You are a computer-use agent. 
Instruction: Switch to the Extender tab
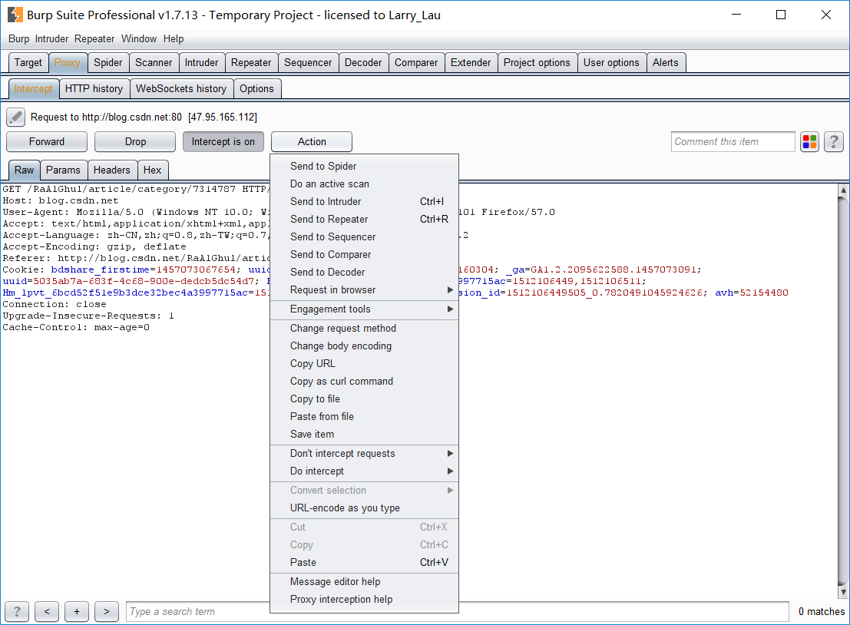pyautogui.click(x=471, y=63)
